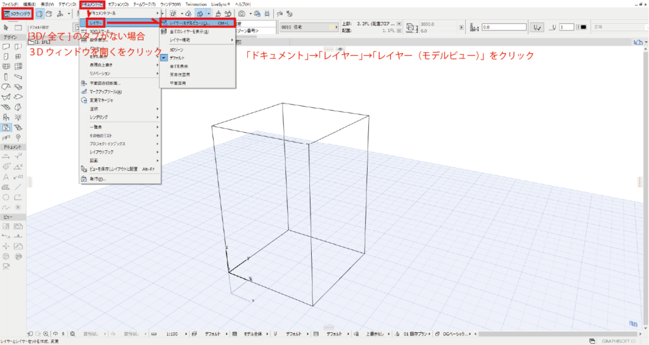
Task: Select the Beam tool in the toolbox
Action: [x=18, y=77]
